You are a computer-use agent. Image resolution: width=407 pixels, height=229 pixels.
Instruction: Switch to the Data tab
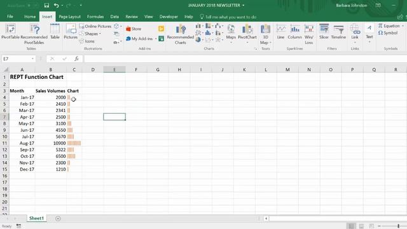coord(114,17)
